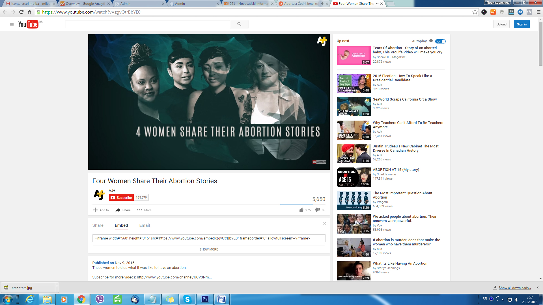Click the thumbs up like icon
The height and width of the screenshot is (305, 543).
point(301,210)
